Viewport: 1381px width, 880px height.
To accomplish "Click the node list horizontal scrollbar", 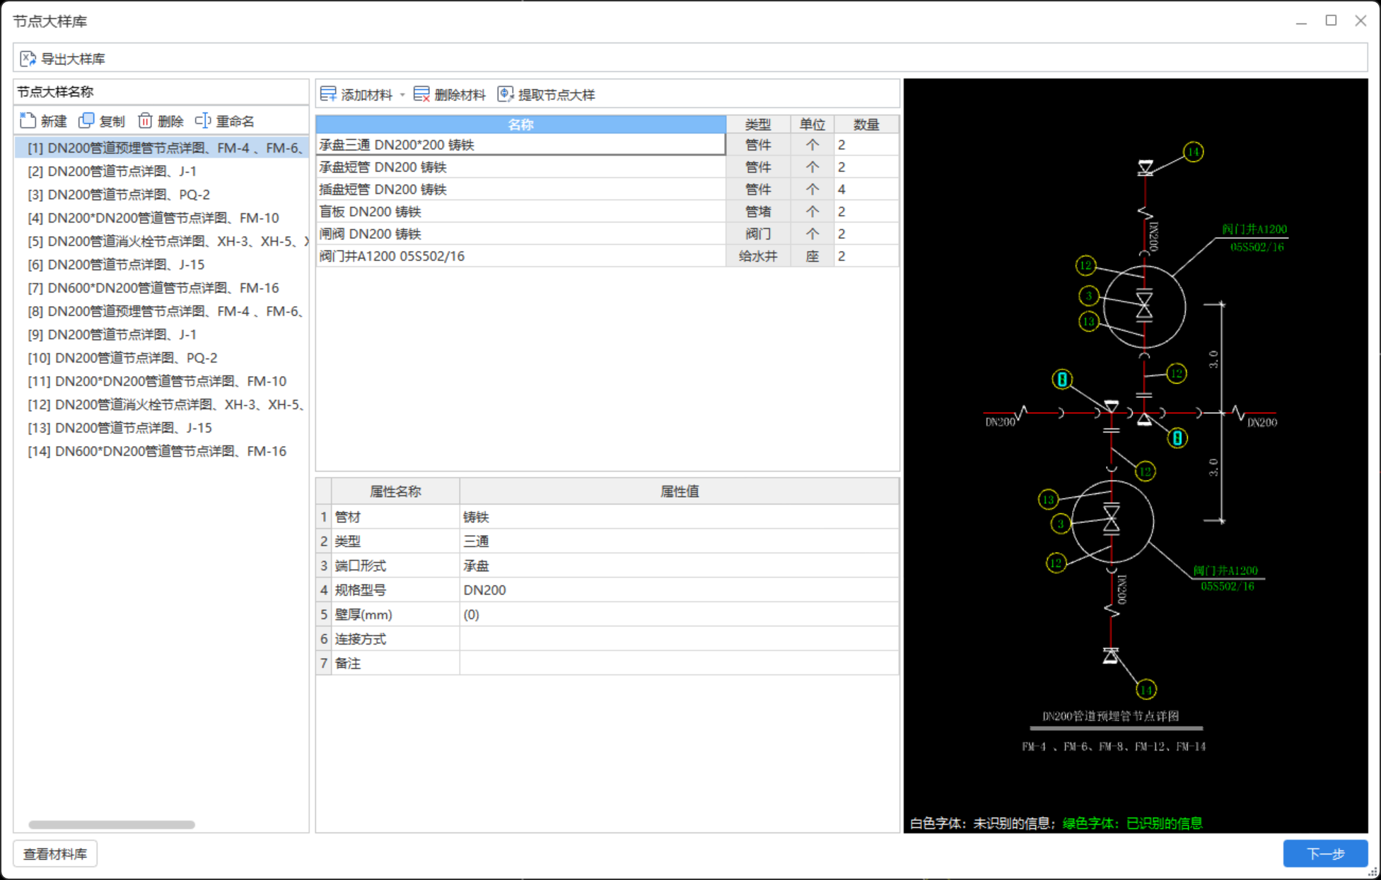I will (x=112, y=825).
